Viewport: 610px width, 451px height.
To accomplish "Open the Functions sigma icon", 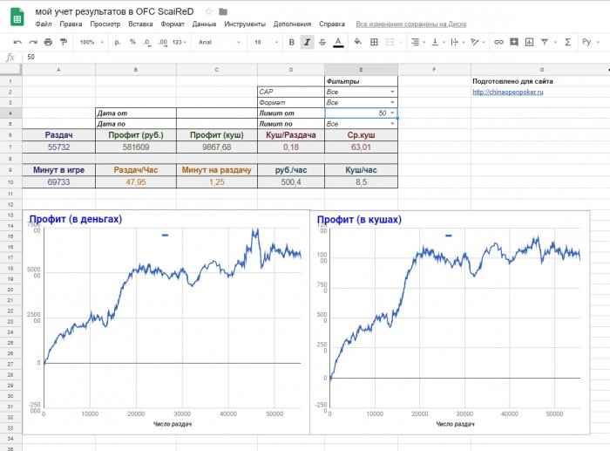I will [x=568, y=41].
